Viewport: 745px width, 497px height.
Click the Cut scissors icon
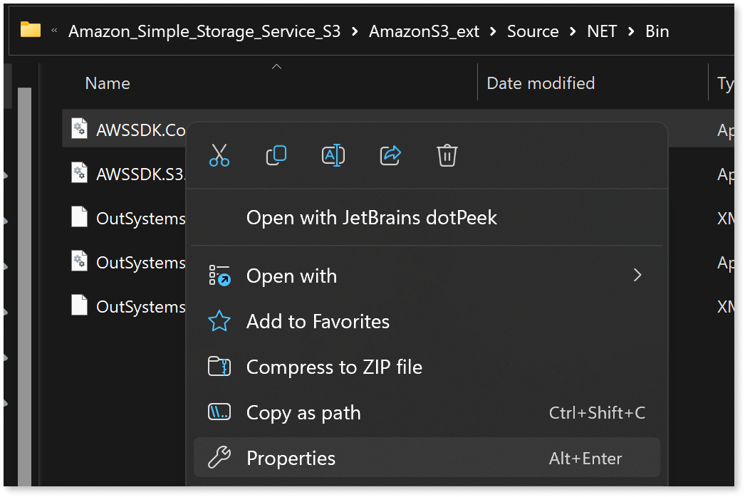click(x=219, y=155)
